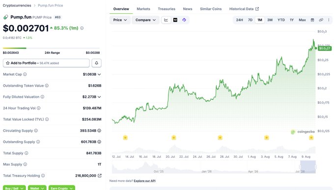Click Add to Portfolio button

pos(46,63)
